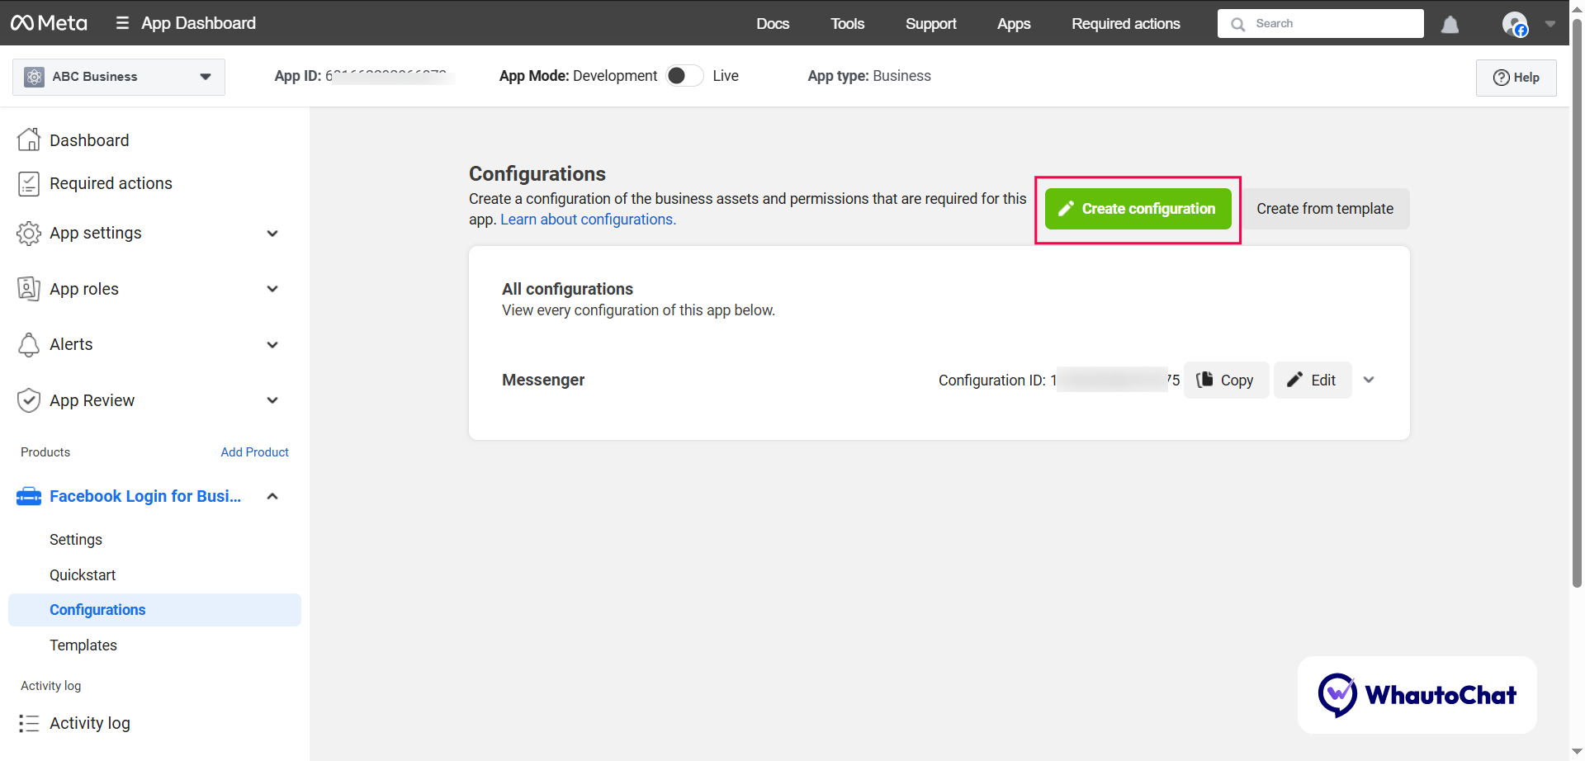Click the WhautoChat logo
Image resolution: width=1585 pixels, height=761 pixels.
pyautogui.click(x=1416, y=694)
